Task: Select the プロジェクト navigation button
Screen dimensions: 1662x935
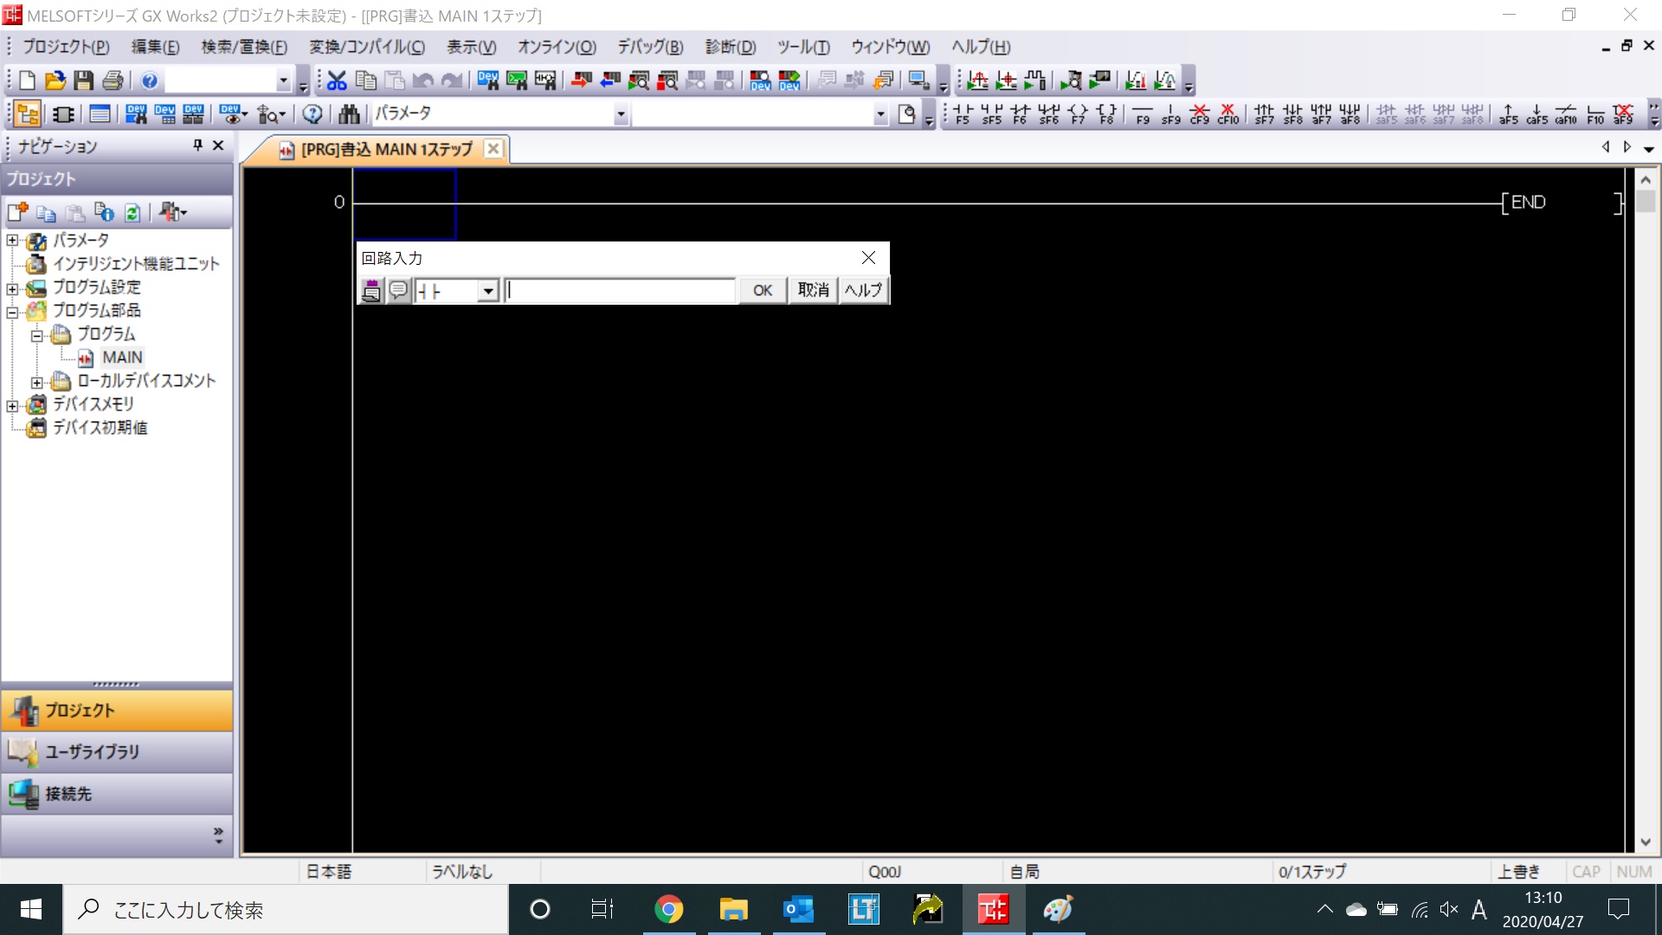Action: point(117,710)
